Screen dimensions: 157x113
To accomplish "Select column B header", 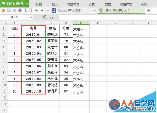I will tap(33, 23).
